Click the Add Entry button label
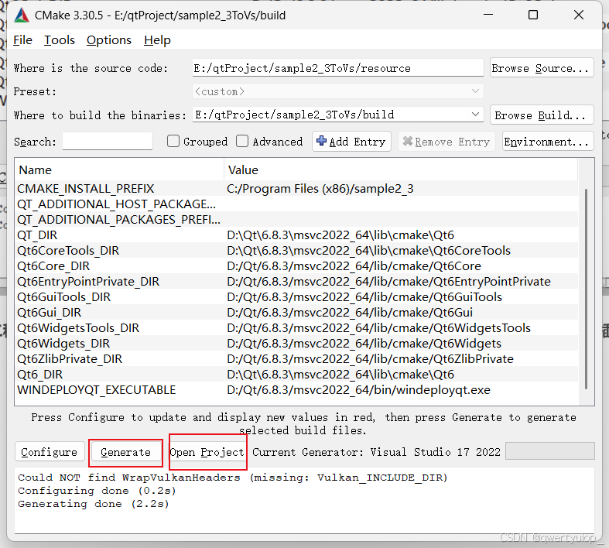 coord(358,142)
